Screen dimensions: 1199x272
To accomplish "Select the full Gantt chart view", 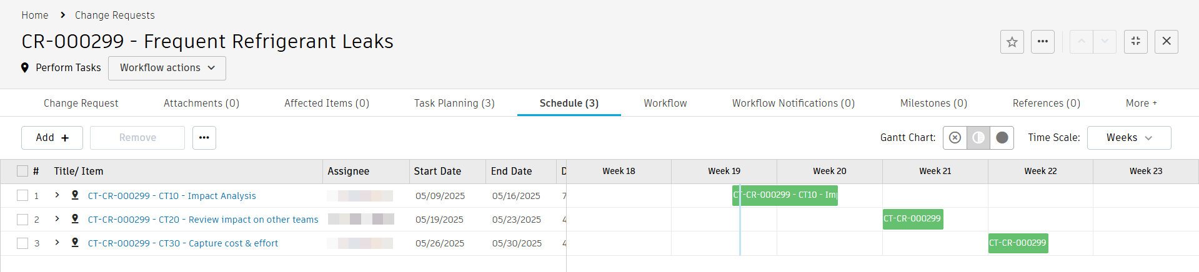I will pyautogui.click(x=1002, y=138).
